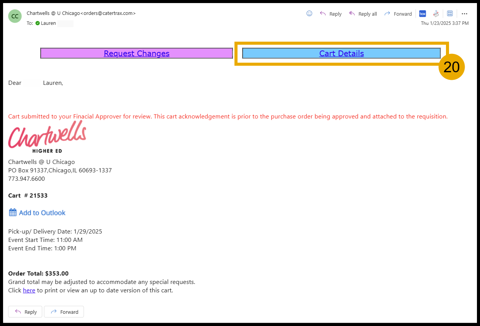Viewport: 480px width, 326px height.
Task: Click the PO Box 91337 address line
Action: [x=60, y=170]
